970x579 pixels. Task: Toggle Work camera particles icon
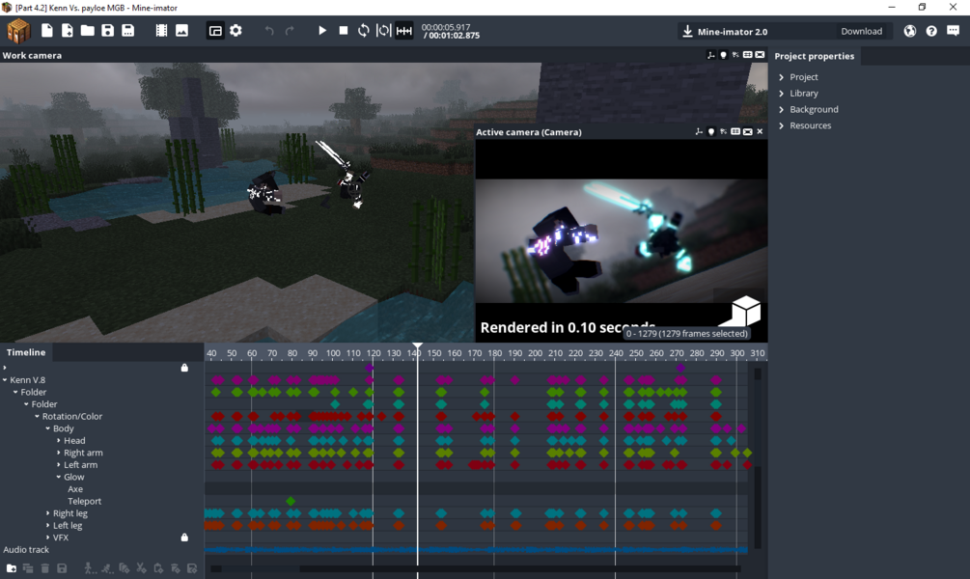[x=735, y=55]
